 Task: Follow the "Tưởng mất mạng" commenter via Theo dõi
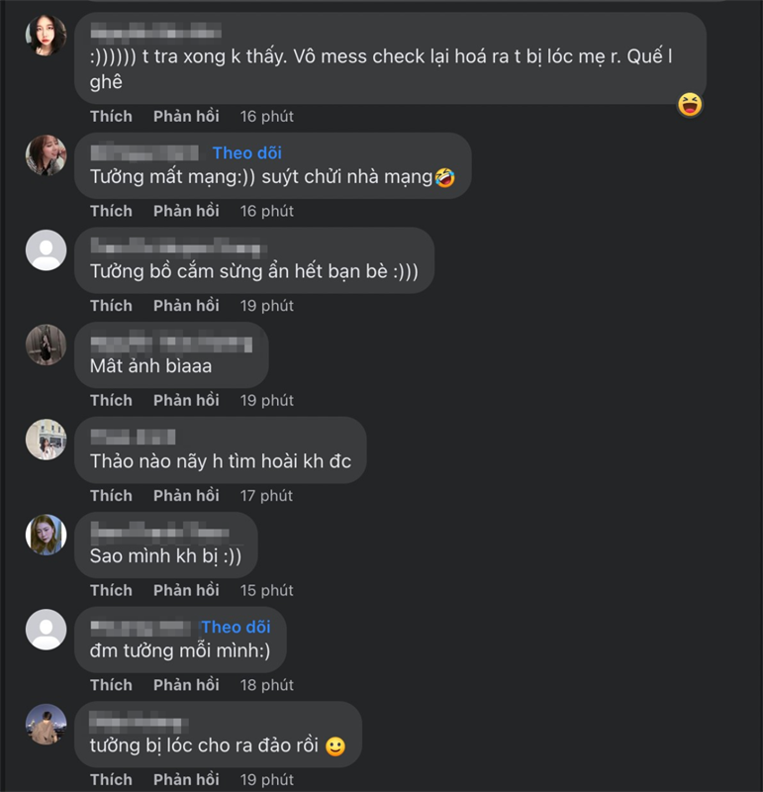click(x=246, y=152)
